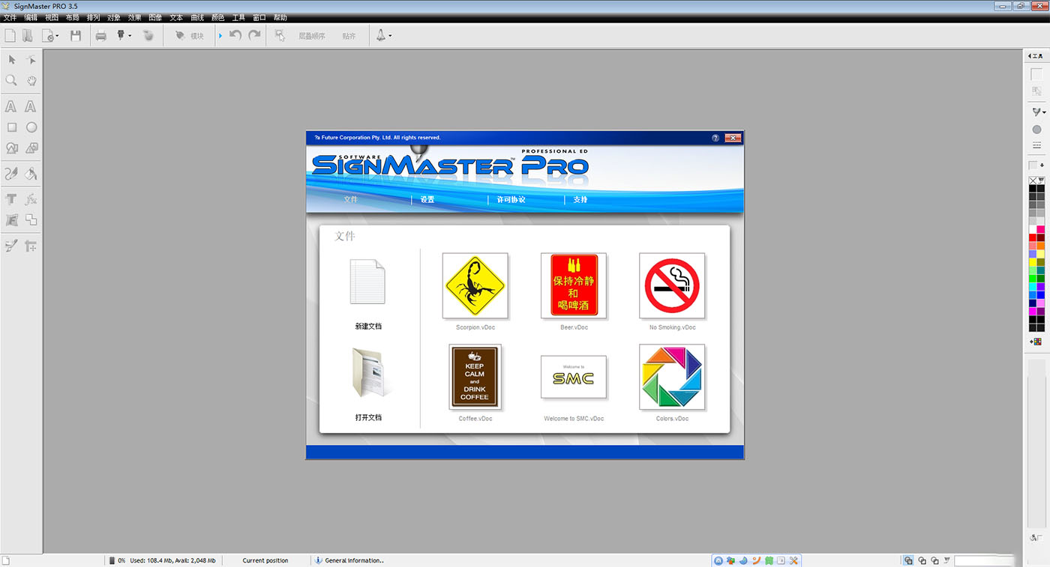Image resolution: width=1050 pixels, height=567 pixels.
Task: Select the hand pan tool
Action: click(31, 80)
